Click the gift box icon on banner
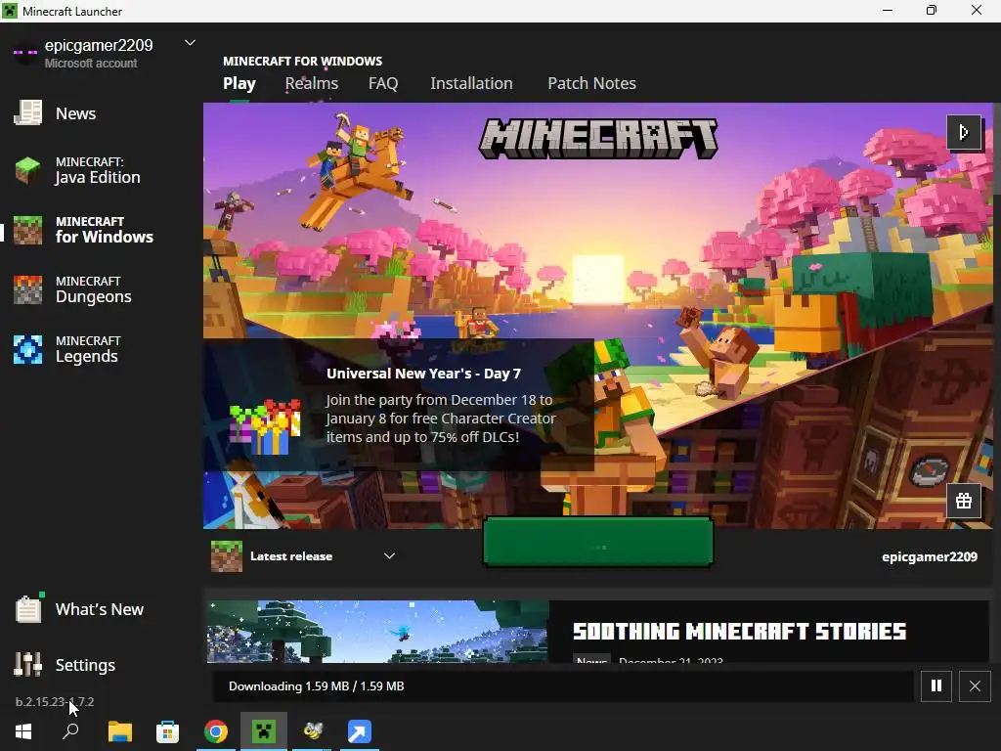Screen dimensions: 1001x751 pos(963,501)
